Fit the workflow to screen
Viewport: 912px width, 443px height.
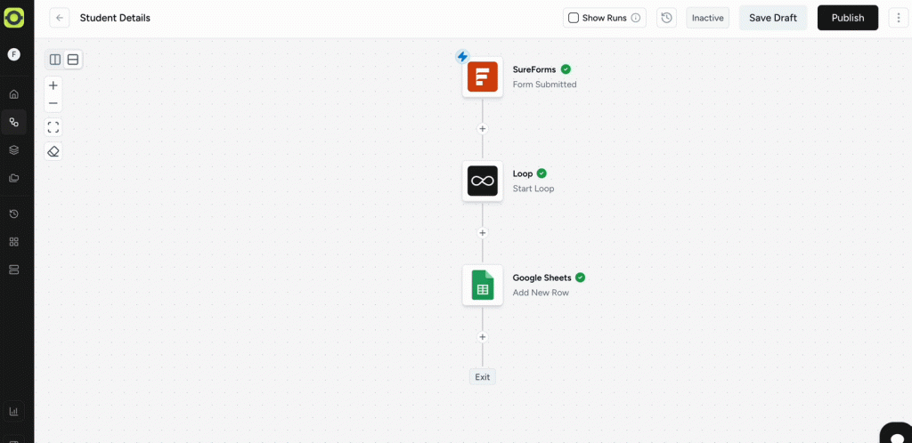point(53,127)
